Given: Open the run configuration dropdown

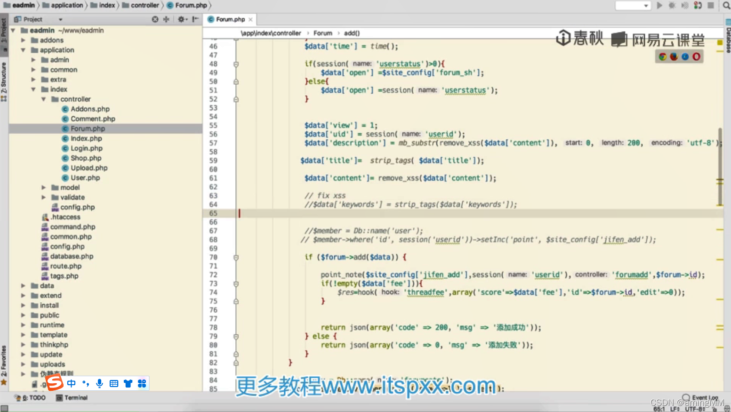Looking at the screenshot, I should coord(633,6).
